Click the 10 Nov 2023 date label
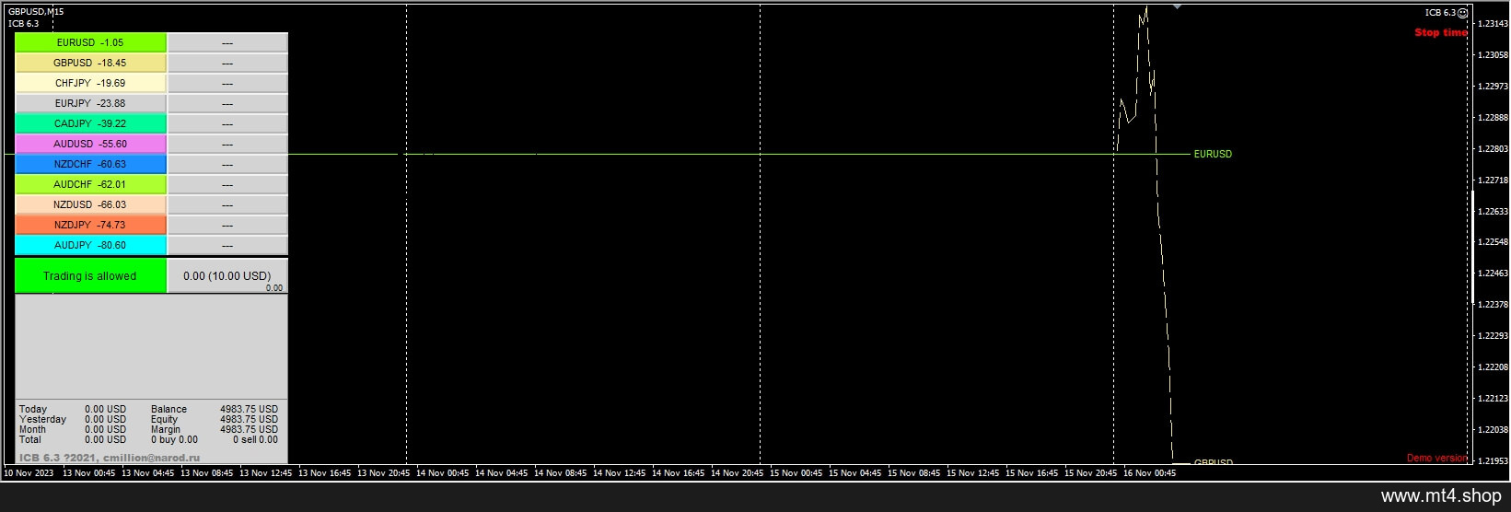The image size is (1511, 512). coord(29,473)
